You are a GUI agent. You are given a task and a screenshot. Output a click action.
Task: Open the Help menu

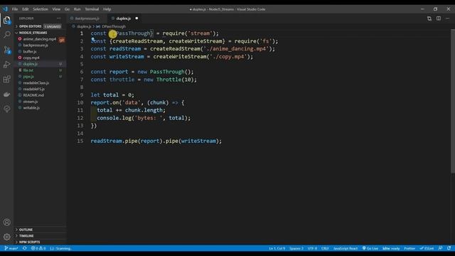pyautogui.click(x=107, y=9)
